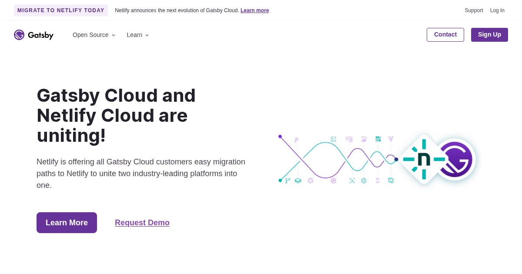Click the purple Gatsby circle logo in illustration

(456, 159)
